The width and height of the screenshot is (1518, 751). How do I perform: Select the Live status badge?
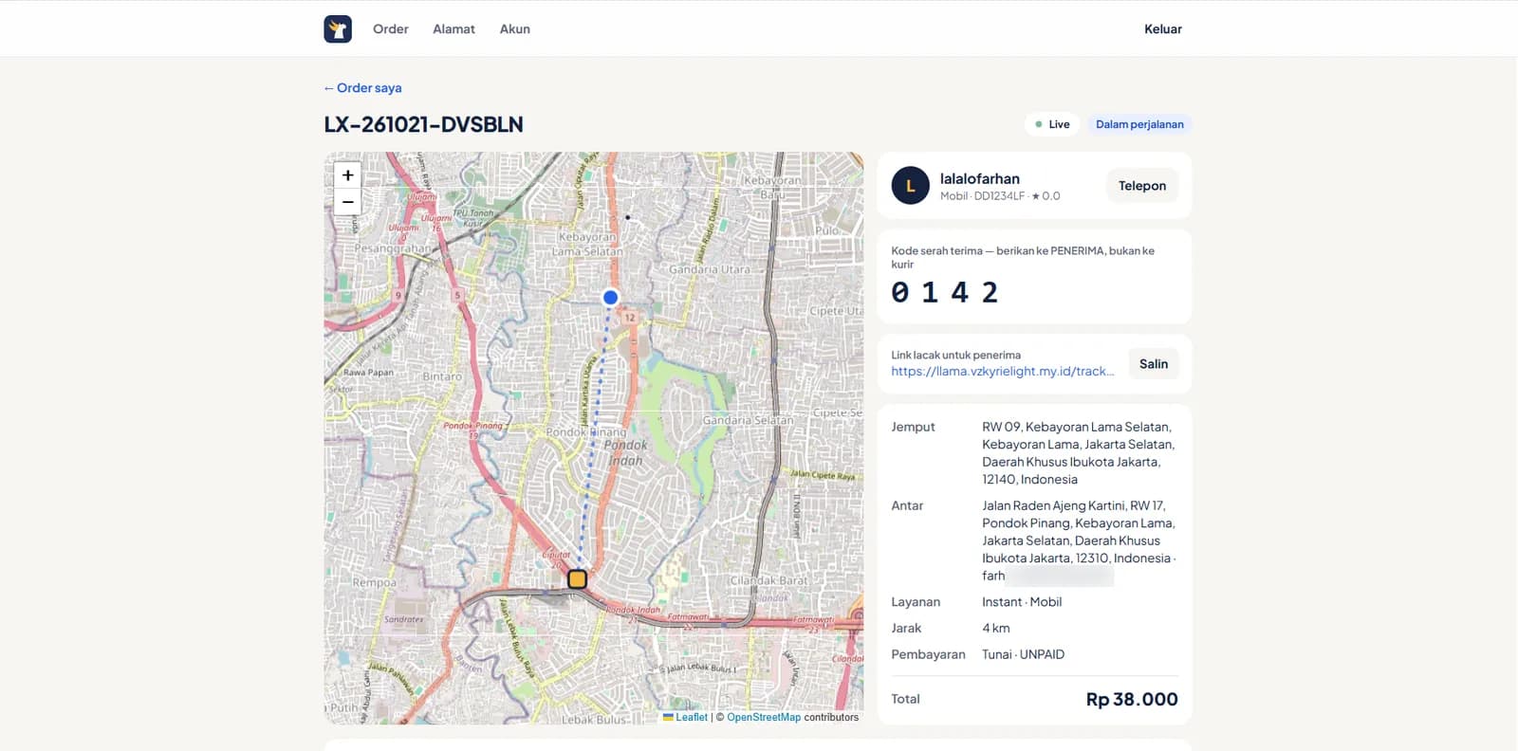[1052, 124]
